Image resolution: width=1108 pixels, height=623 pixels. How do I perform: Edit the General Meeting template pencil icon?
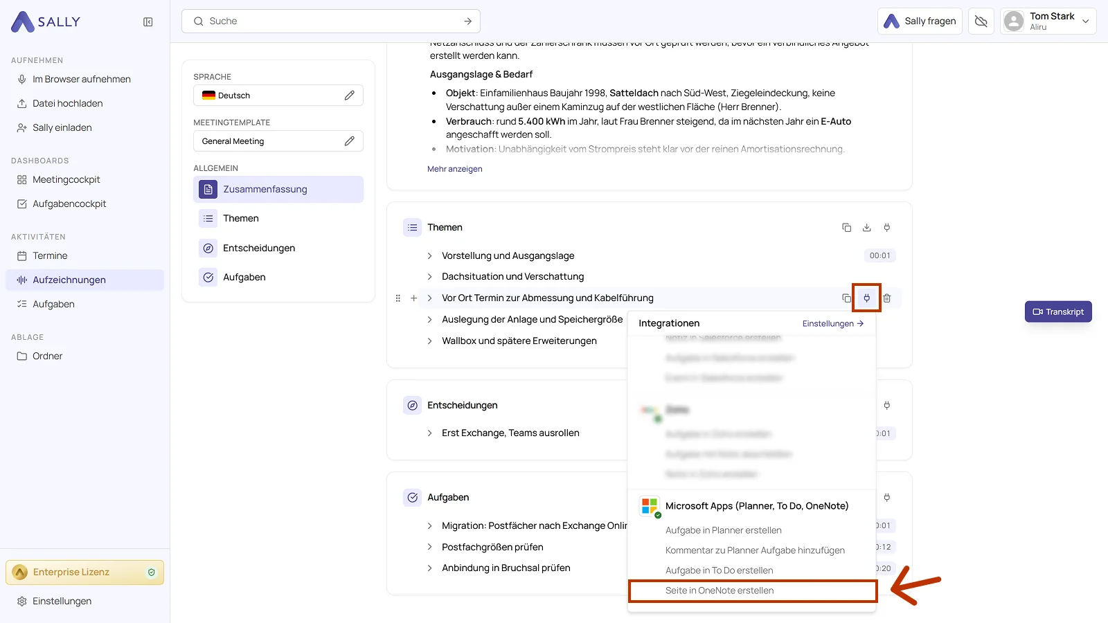coord(350,141)
